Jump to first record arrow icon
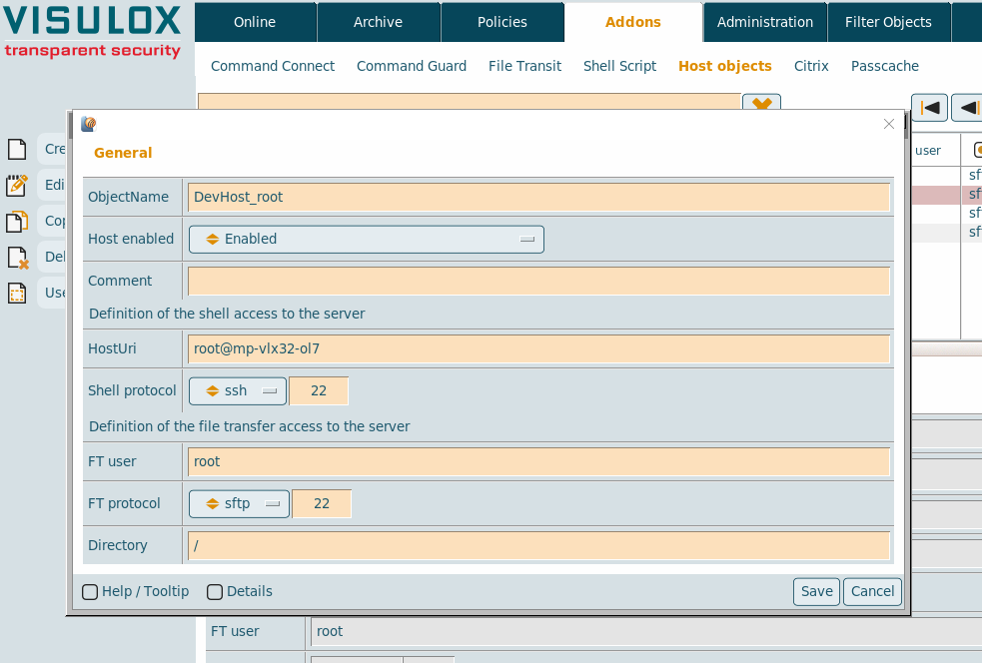982x663 pixels. click(929, 107)
